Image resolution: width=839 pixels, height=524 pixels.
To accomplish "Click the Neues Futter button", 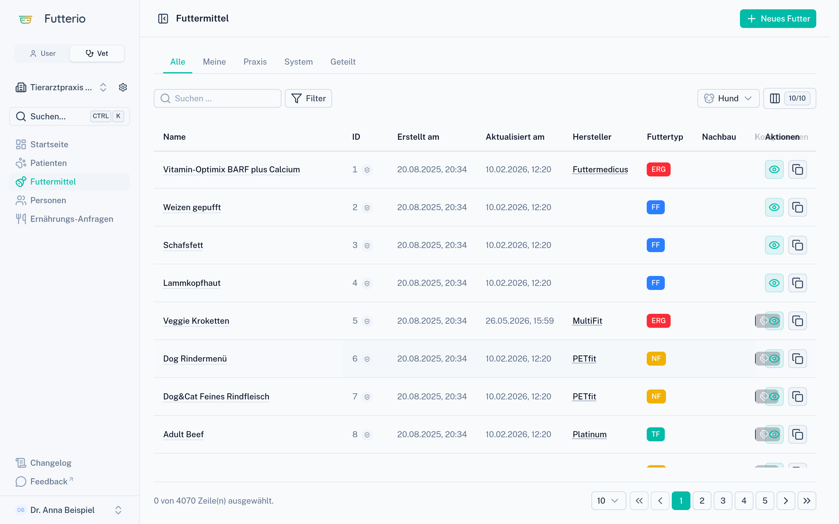I will 778,19.
